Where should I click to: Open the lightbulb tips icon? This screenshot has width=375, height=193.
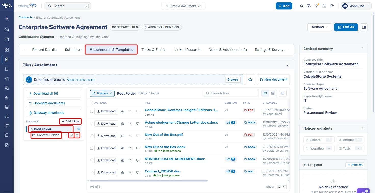[x=317, y=6]
